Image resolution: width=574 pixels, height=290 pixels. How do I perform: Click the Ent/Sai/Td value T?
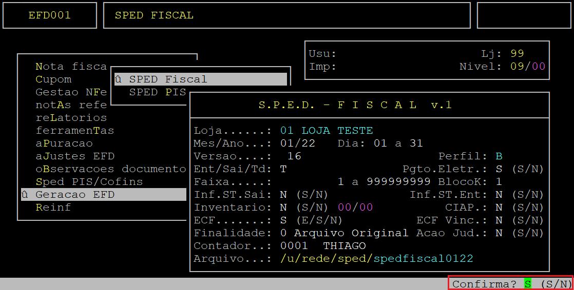283,169
